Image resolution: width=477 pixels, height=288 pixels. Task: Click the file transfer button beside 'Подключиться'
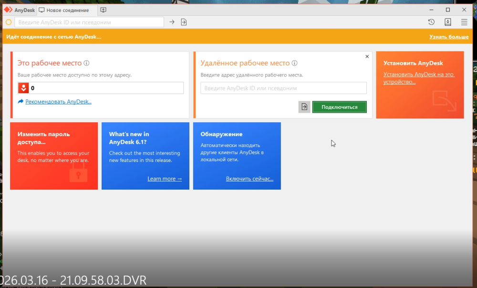pos(304,107)
